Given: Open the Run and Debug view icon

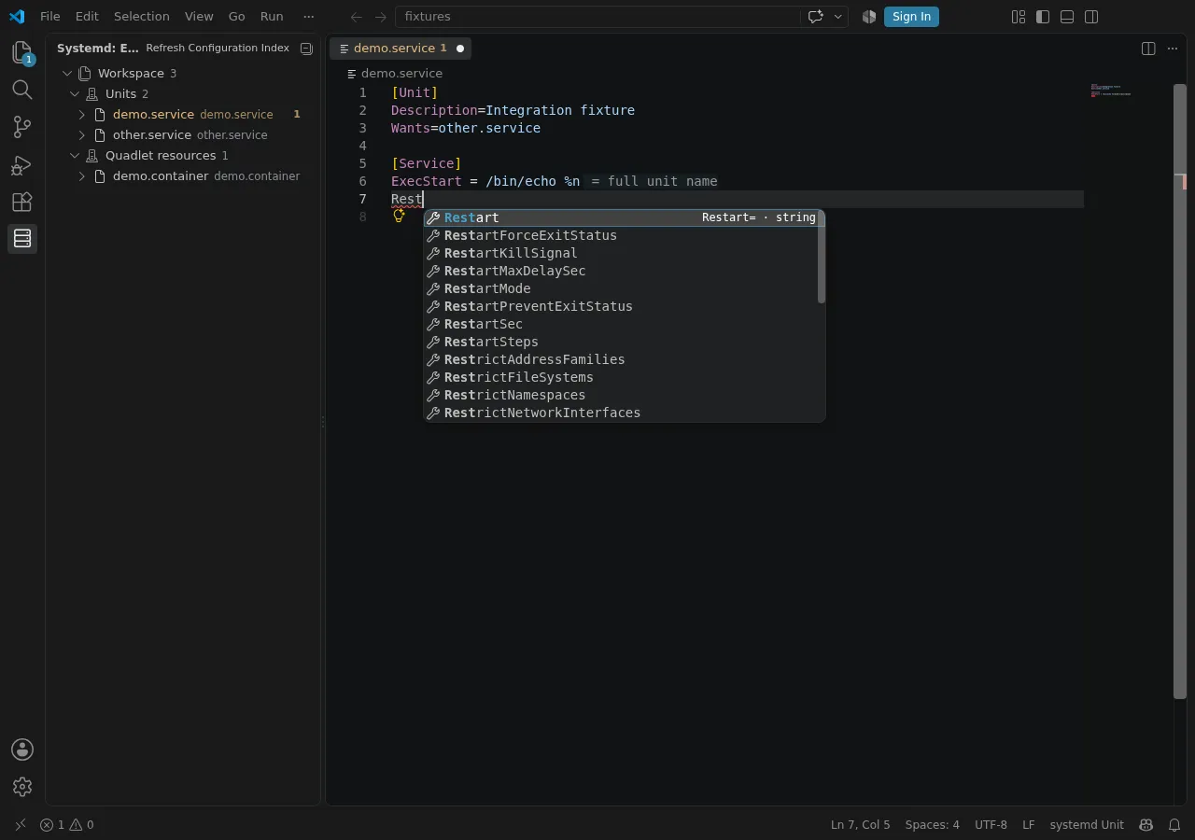Looking at the screenshot, I should click(22, 165).
